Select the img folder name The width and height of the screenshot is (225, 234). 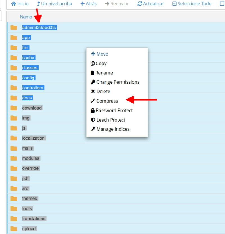tap(26, 118)
